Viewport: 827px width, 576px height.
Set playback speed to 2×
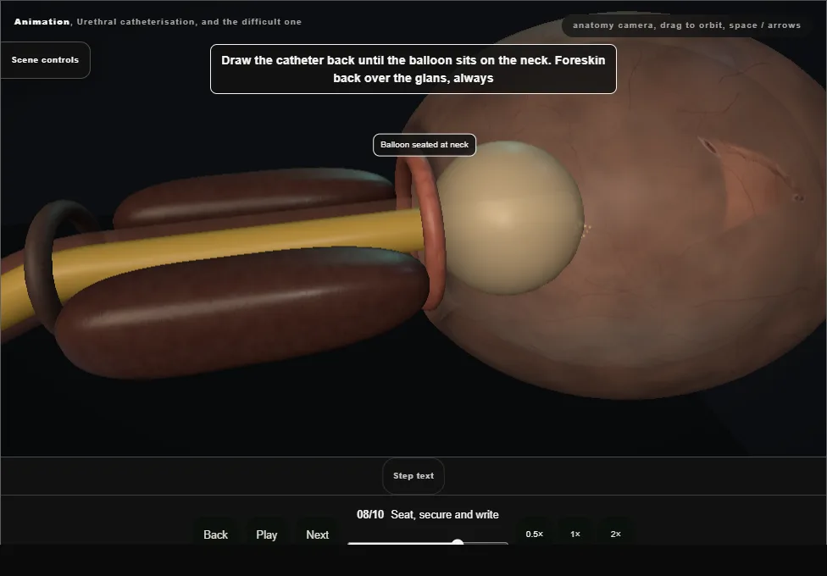pyautogui.click(x=615, y=534)
